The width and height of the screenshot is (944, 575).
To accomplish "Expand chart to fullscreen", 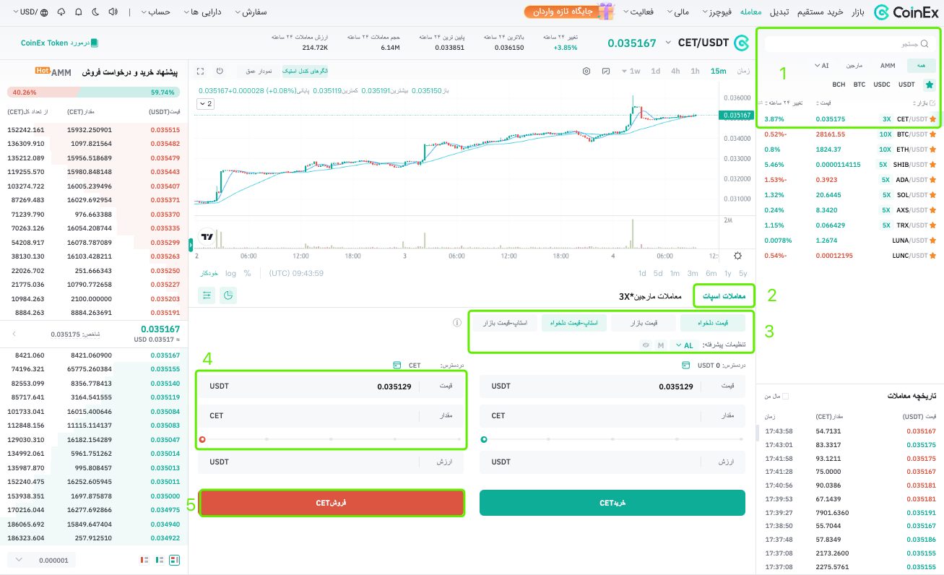I will point(201,71).
